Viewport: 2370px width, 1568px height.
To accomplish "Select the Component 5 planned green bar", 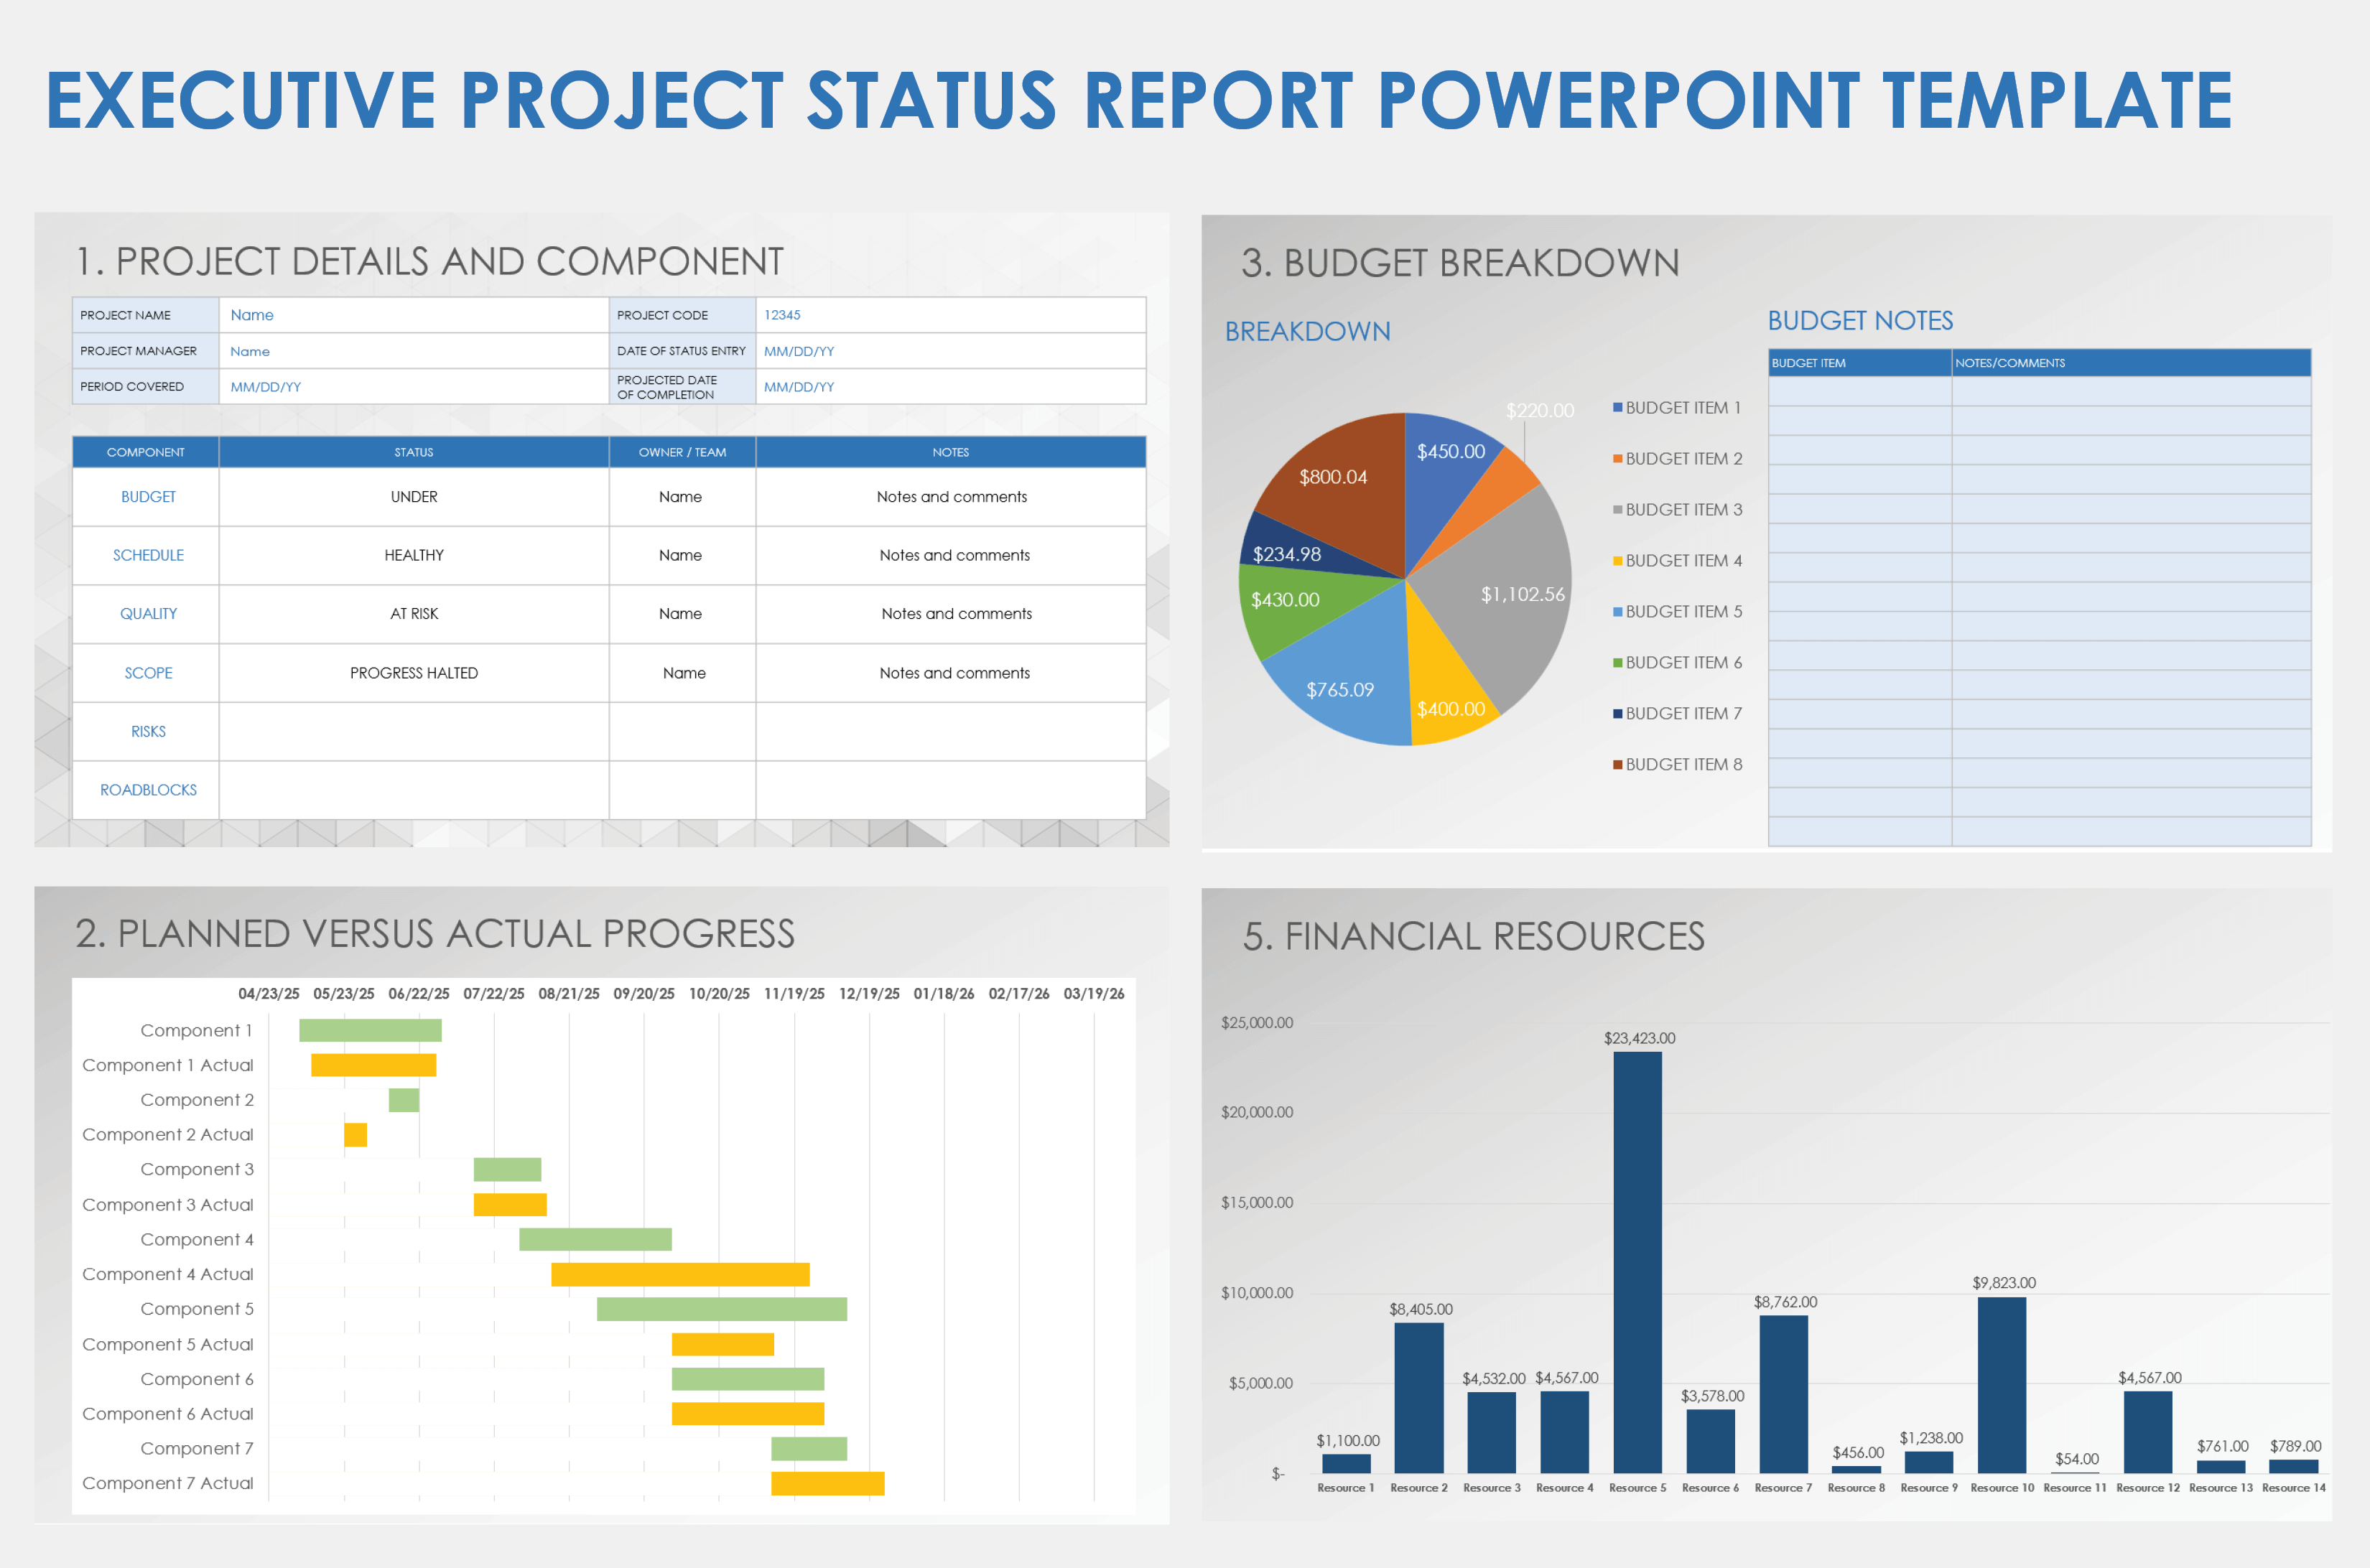I will [722, 1309].
